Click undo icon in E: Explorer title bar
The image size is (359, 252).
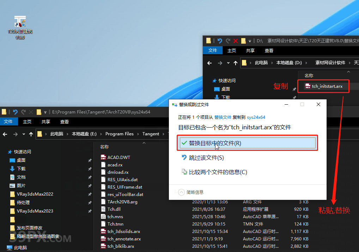pos(15,112)
